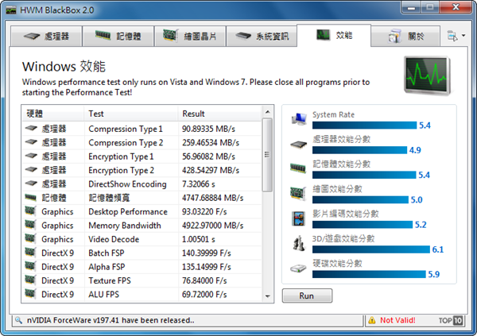Click the System Rate 5.4 bar
The width and height of the screenshot is (477, 336).
364,126
